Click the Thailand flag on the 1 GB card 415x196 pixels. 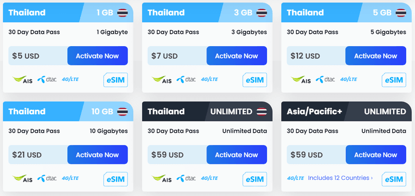[x=122, y=12]
